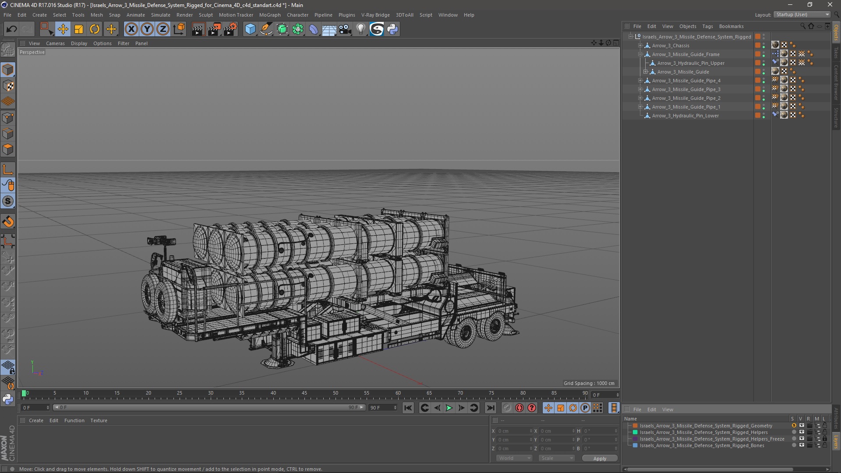Image resolution: width=841 pixels, height=473 pixels.
Task: Expand Arrow_3_Missile_Guide_Pipe_1 tree node
Action: 640,107
